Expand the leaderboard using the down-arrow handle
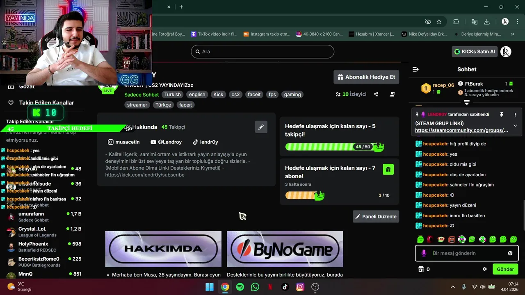The height and width of the screenshot is (295, 525). [x=467, y=102]
